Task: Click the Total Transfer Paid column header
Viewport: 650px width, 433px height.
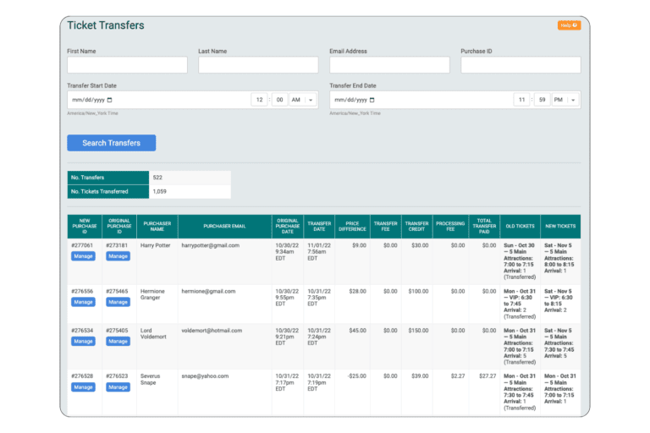Action: pos(484,227)
